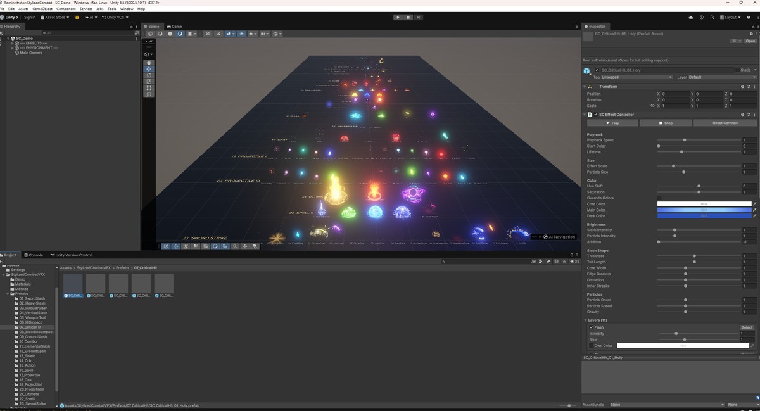760x411 pixels.
Task: Open the Tag dropdown showing Untagged
Action: coord(636,77)
